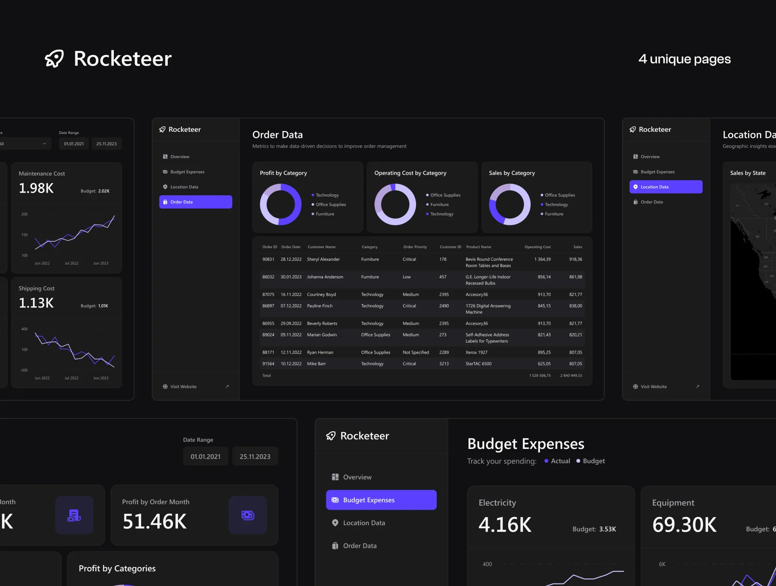Open Overview in Order Data panel sidebar
Viewport: 776px width, 586px height.
pos(196,157)
